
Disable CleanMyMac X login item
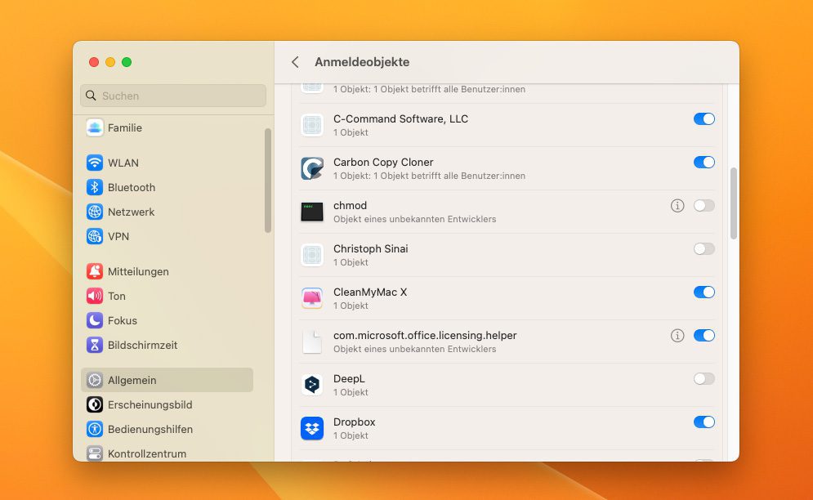[x=704, y=292]
